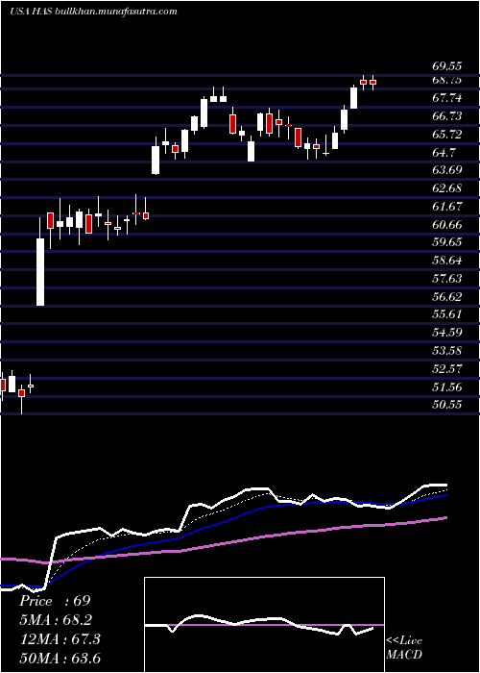The image size is (480, 673).
Task: Select the 56.62 price axis label
Action: [447, 296]
